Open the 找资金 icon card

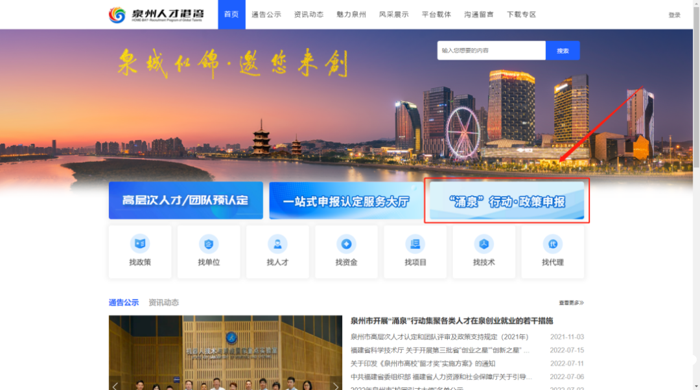346,251
